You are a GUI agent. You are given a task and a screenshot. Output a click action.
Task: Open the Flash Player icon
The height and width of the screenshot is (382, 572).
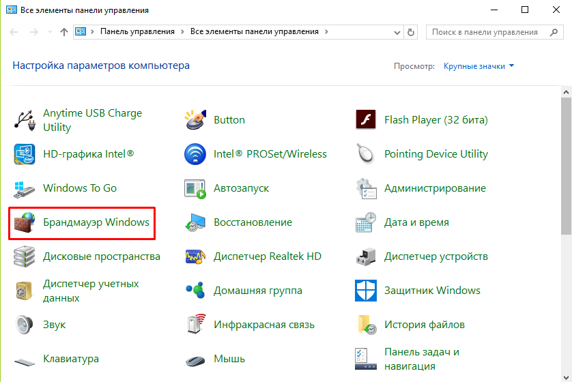[x=366, y=119]
